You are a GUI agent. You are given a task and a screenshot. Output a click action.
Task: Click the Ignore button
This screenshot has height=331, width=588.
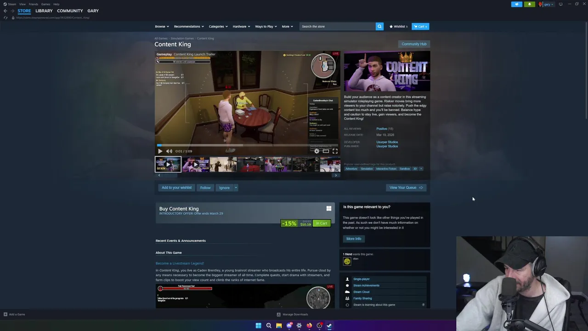coord(224,188)
